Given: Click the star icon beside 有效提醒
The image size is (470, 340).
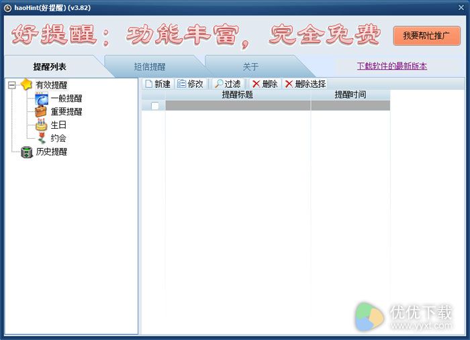Looking at the screenshot, I should point(27,84).
